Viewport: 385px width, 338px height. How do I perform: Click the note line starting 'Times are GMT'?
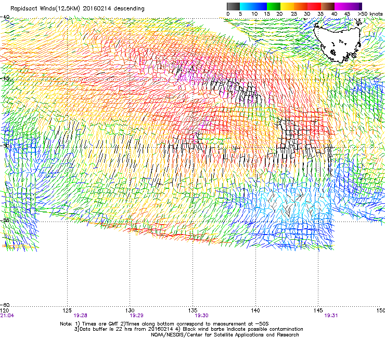coord(164,324)
